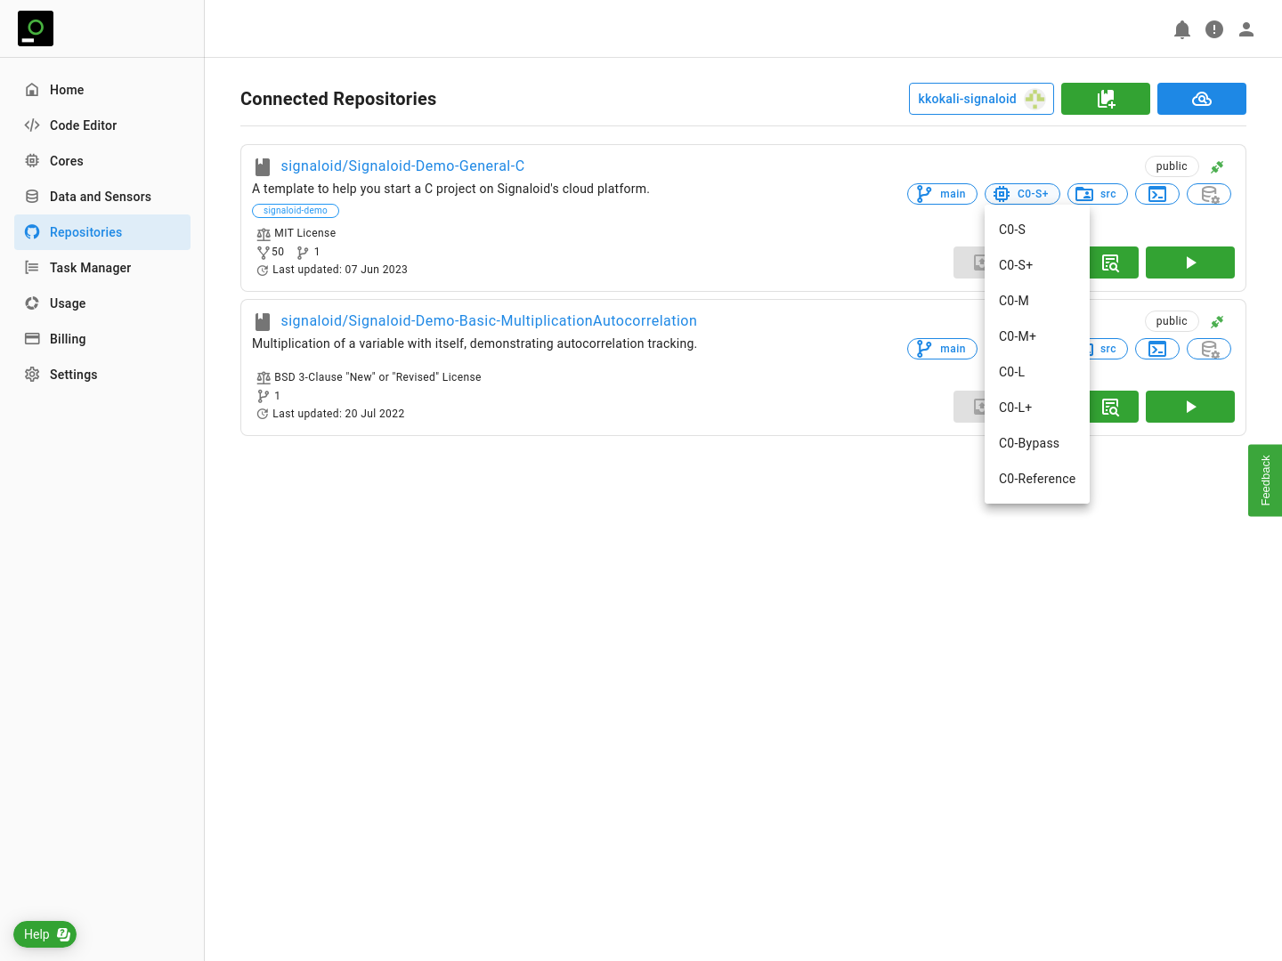Viewport: 1282px width, 961px height.
Task: Click the blue cloud view button
Action: pyautogui.click(x=1201, y=99)
